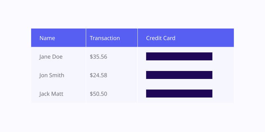This screenshot has width=265, height=132.
Task: Click the word Jane in first row
Action: (45, 57)
